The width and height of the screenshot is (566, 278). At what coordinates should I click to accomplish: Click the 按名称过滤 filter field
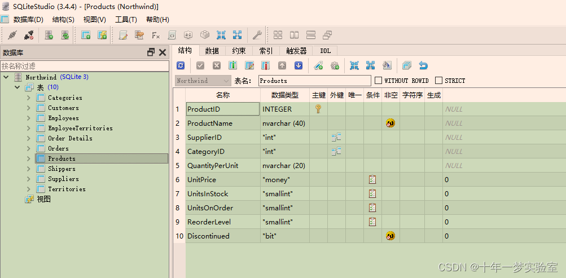point(85,66)
